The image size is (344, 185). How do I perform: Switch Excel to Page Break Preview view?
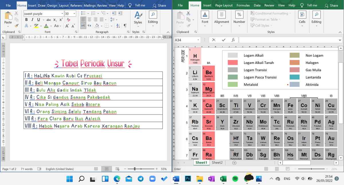tap(288, 169)
